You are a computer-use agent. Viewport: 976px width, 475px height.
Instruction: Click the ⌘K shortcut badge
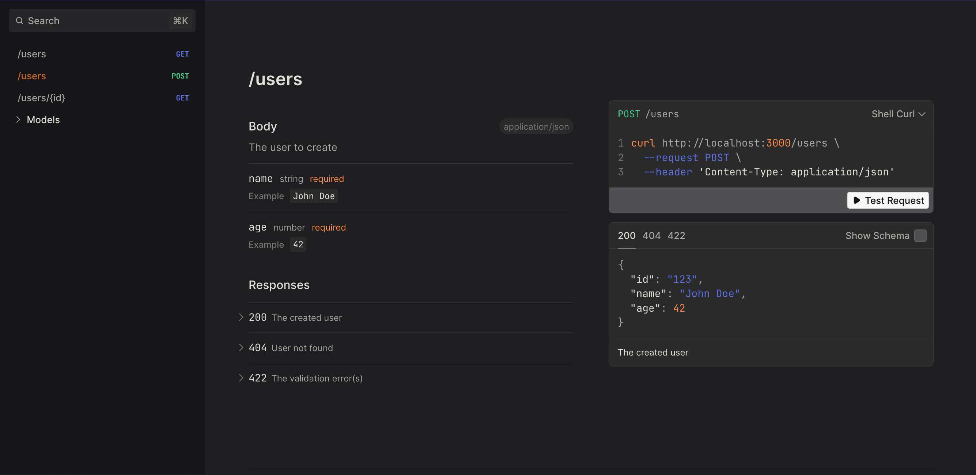tap(180, 20)
